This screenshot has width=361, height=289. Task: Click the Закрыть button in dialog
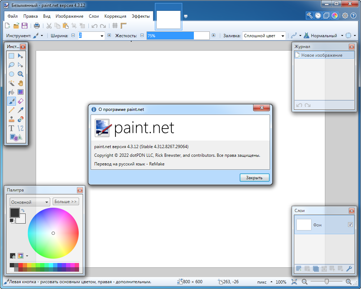coord(254,177)
